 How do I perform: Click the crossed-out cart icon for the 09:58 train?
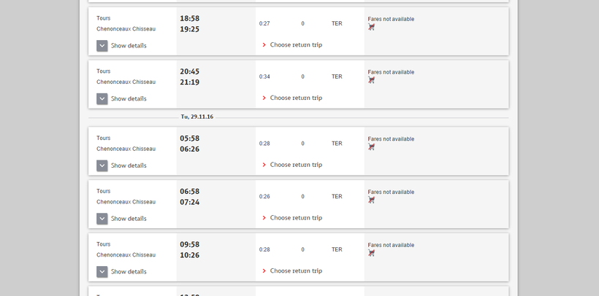tap(372, 253)
